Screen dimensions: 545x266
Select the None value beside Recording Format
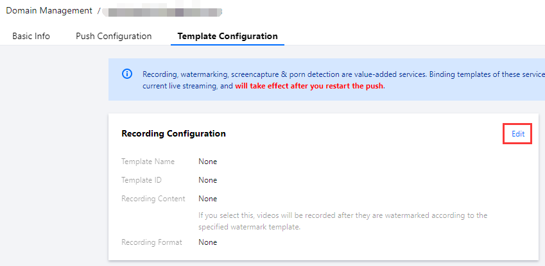coord(207,242)
